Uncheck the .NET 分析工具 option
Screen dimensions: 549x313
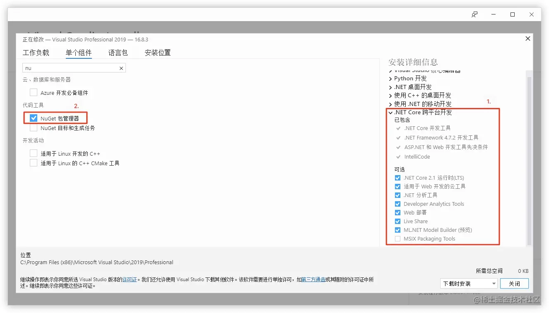point(398,195)
